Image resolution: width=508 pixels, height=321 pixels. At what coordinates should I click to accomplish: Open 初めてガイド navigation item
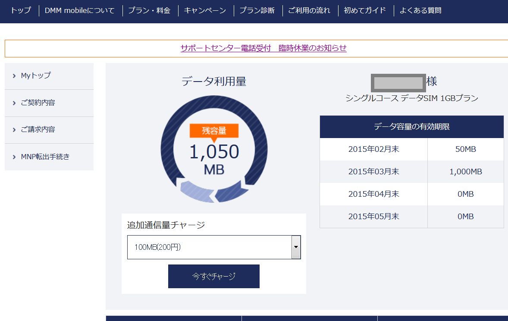[365, 10]
